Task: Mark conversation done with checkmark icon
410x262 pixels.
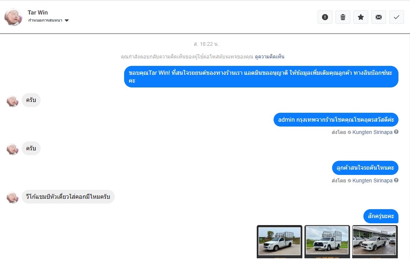Action: click(397, 17)
